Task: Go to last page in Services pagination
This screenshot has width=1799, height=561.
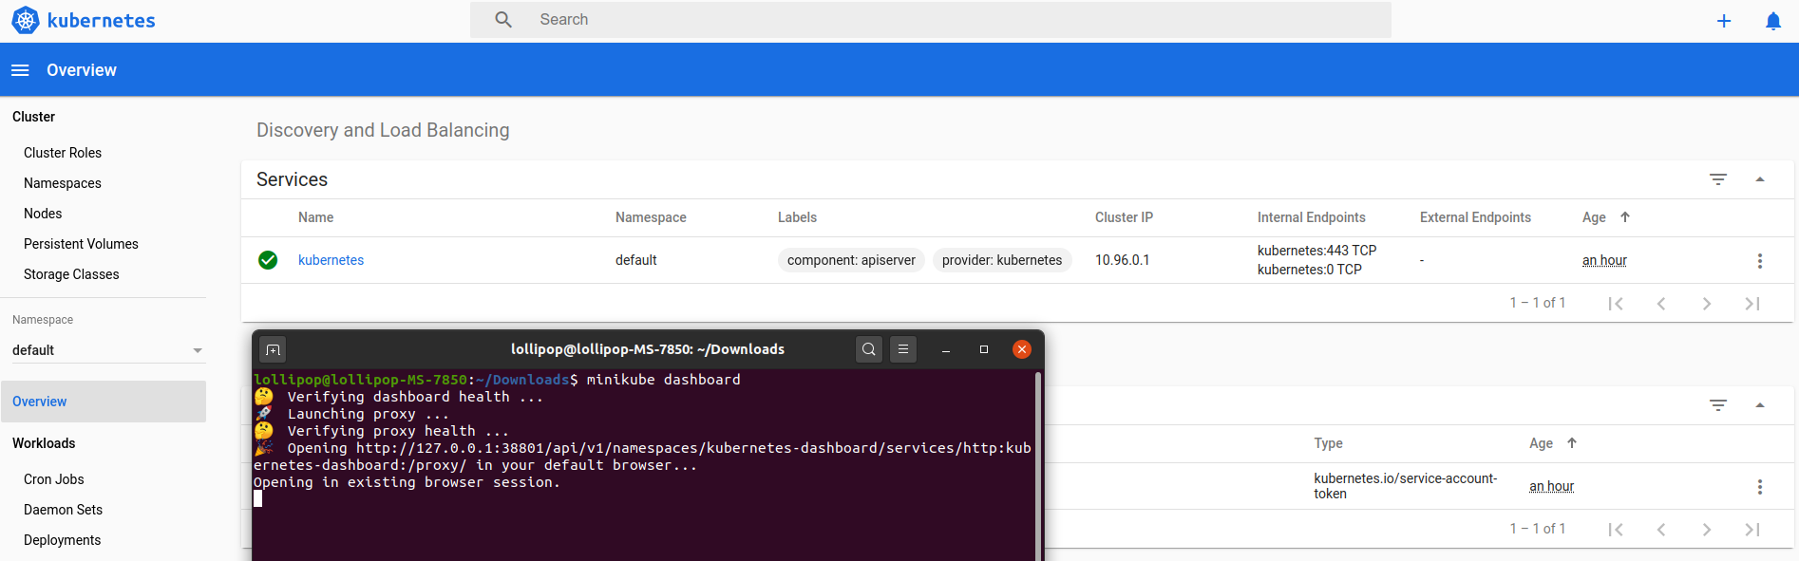Action: [1752, 303]
